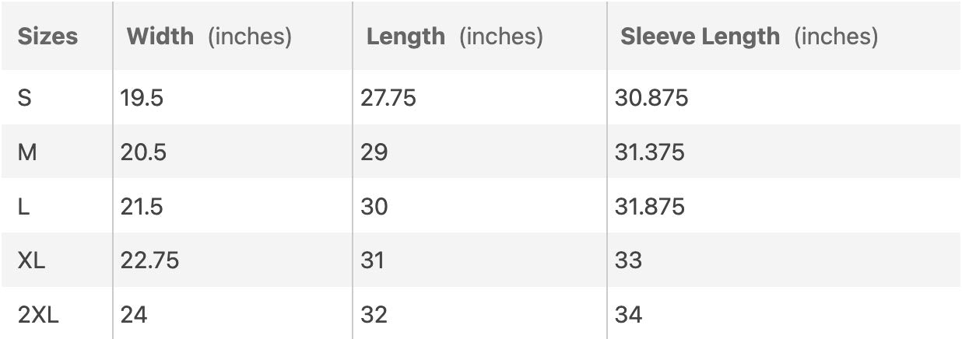Click the 21.5 width value

(142, 206)
